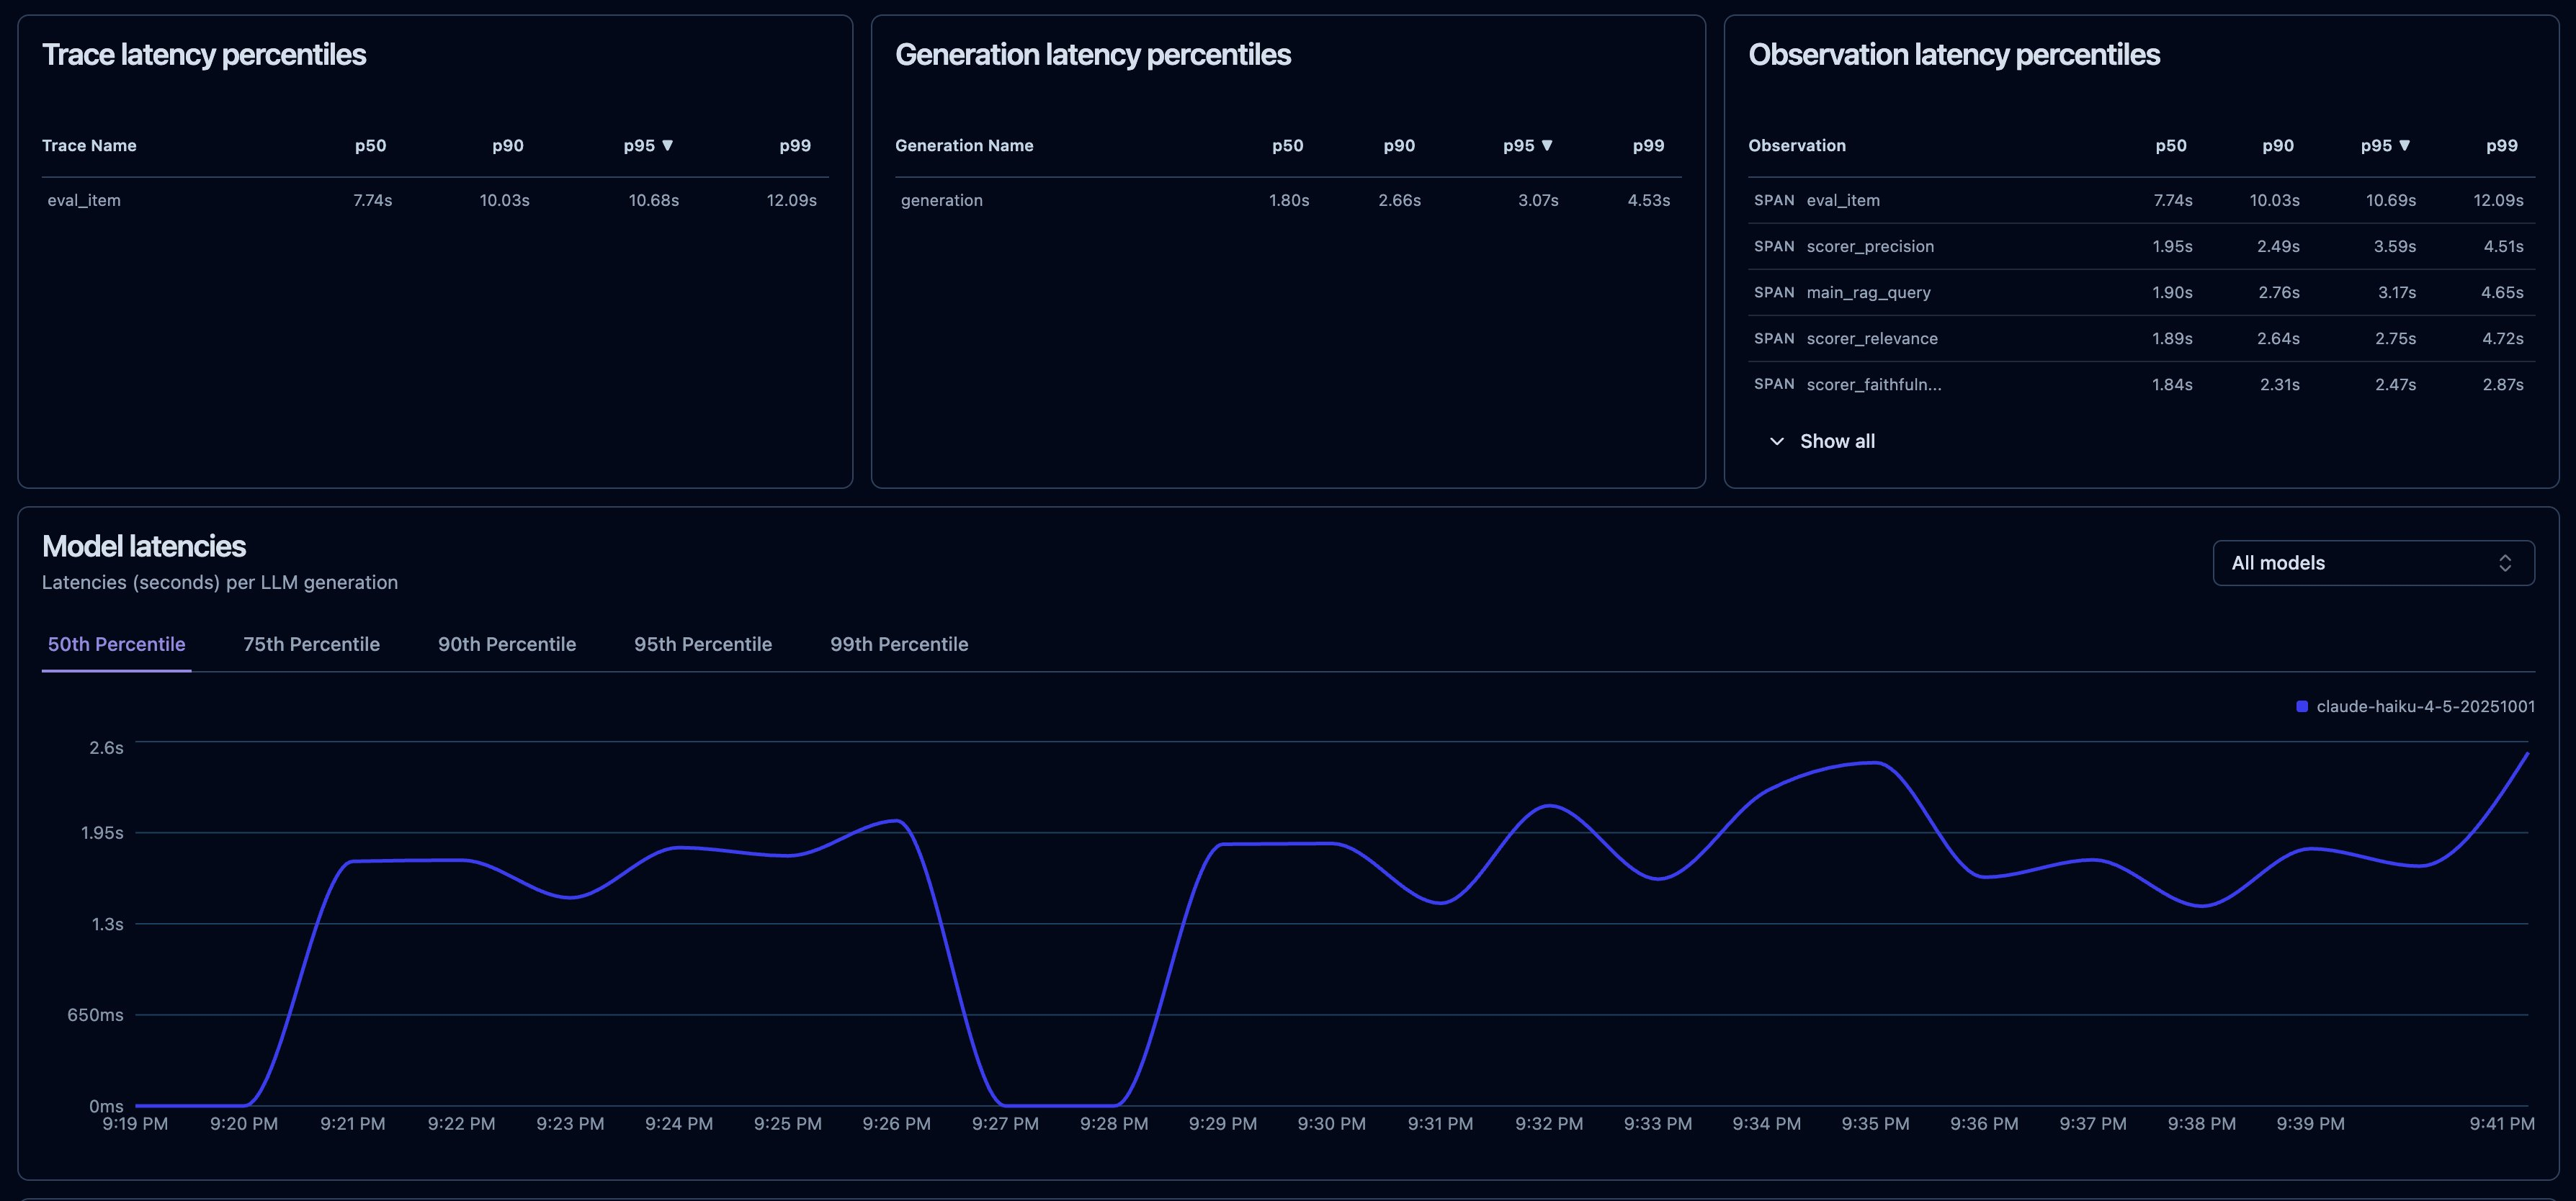This screenshot has height=1201, width=2576.
Task: Click the 2.87s p99 value for scorer_faithfuln...
Action: point(2502,384)
